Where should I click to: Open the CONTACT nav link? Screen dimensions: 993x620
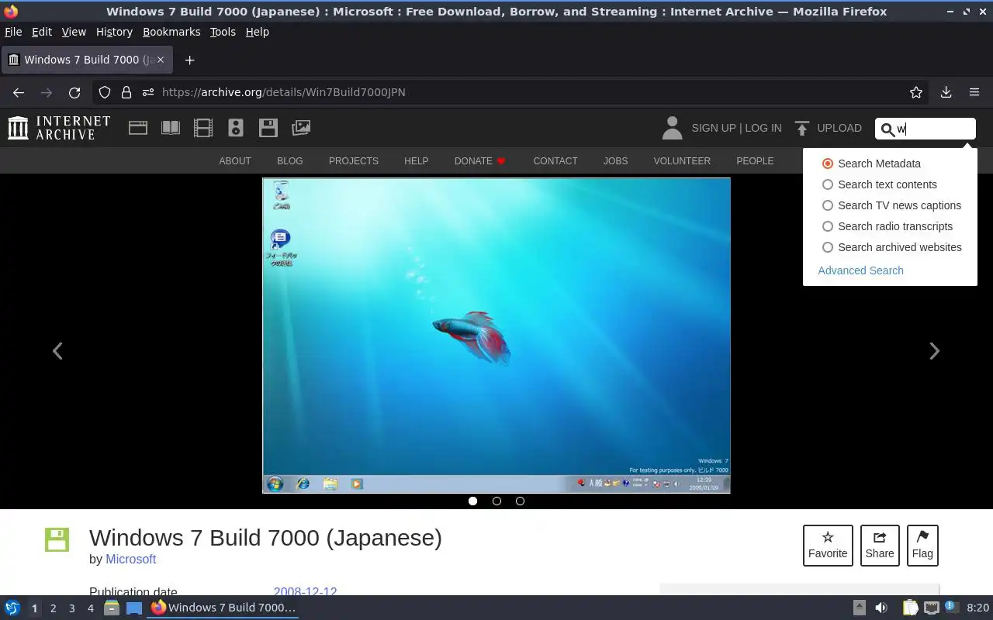555,161
